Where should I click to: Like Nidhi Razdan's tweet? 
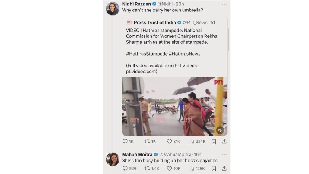click(170, 141)
